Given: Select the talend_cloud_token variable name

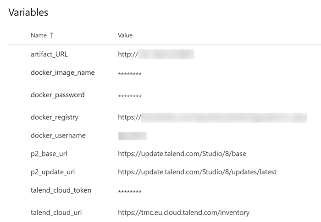Looking at the screenshot, I should (x=61, y=190).
